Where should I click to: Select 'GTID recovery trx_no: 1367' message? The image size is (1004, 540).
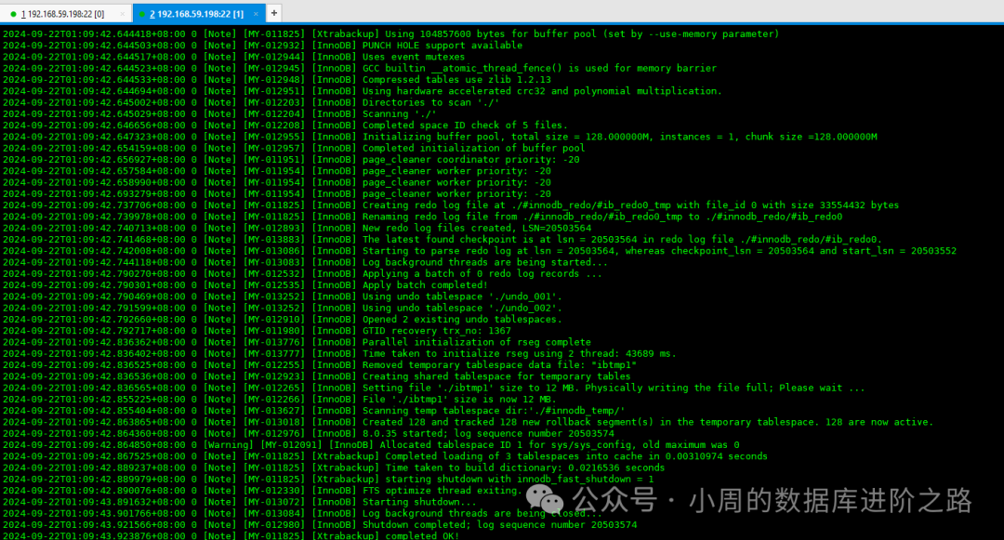click(x=437, y=331)
